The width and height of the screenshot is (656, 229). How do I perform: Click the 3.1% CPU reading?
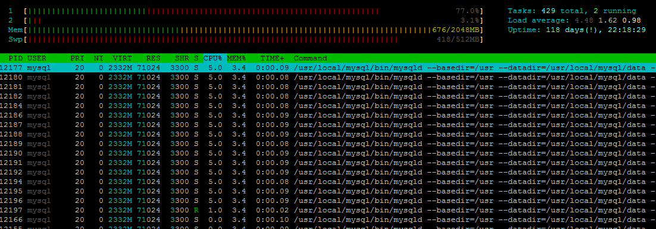[x=470, y=20]
